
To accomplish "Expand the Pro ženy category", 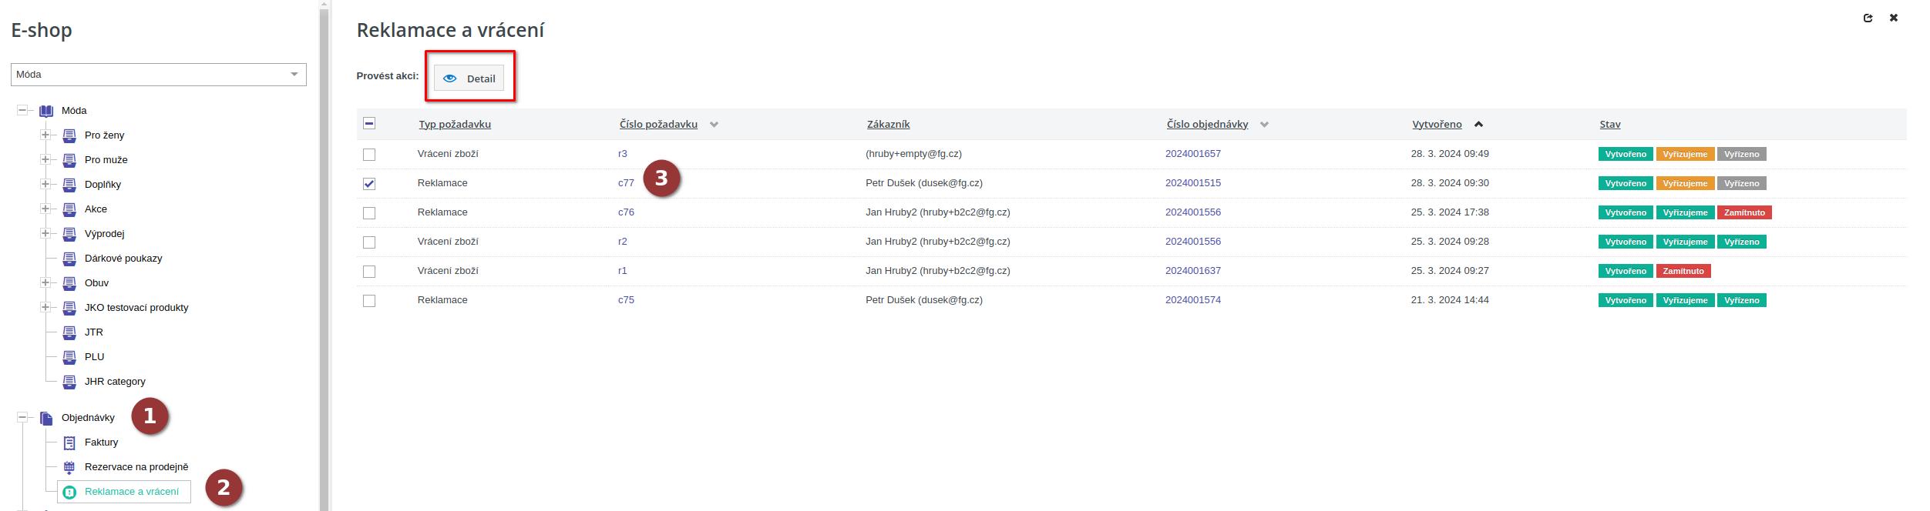I will [x=45, y=135].
